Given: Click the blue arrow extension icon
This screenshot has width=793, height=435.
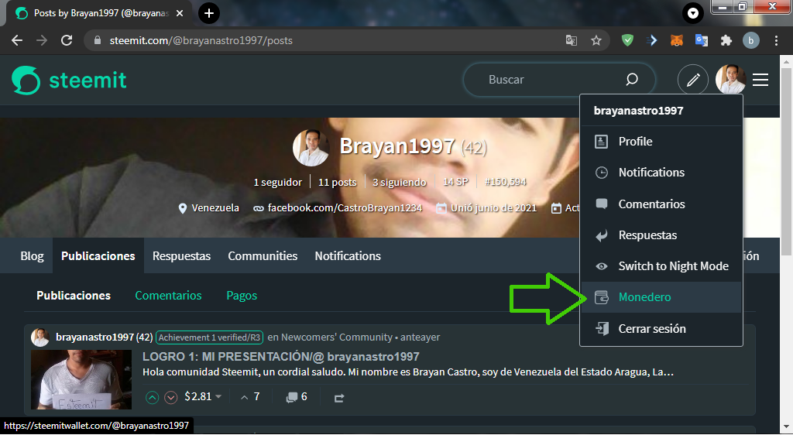Looking at the screenshot, I should tap(652, 40).
